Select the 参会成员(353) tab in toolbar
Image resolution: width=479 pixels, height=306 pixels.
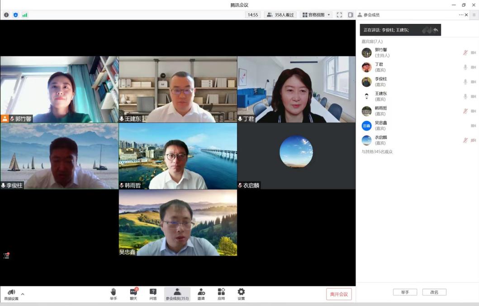(x=177, y=294)
